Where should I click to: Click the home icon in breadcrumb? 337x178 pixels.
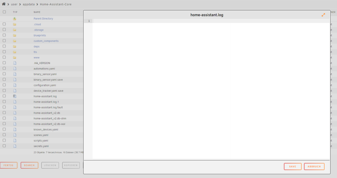[x=4, y=4]
